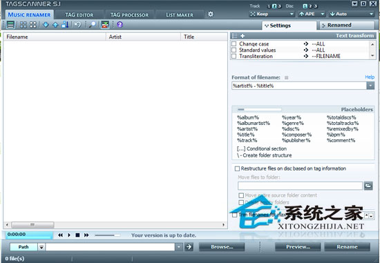Start playback with play button
Image resolution: width=380 pixels, height=263 pixels.
(69, 235)
